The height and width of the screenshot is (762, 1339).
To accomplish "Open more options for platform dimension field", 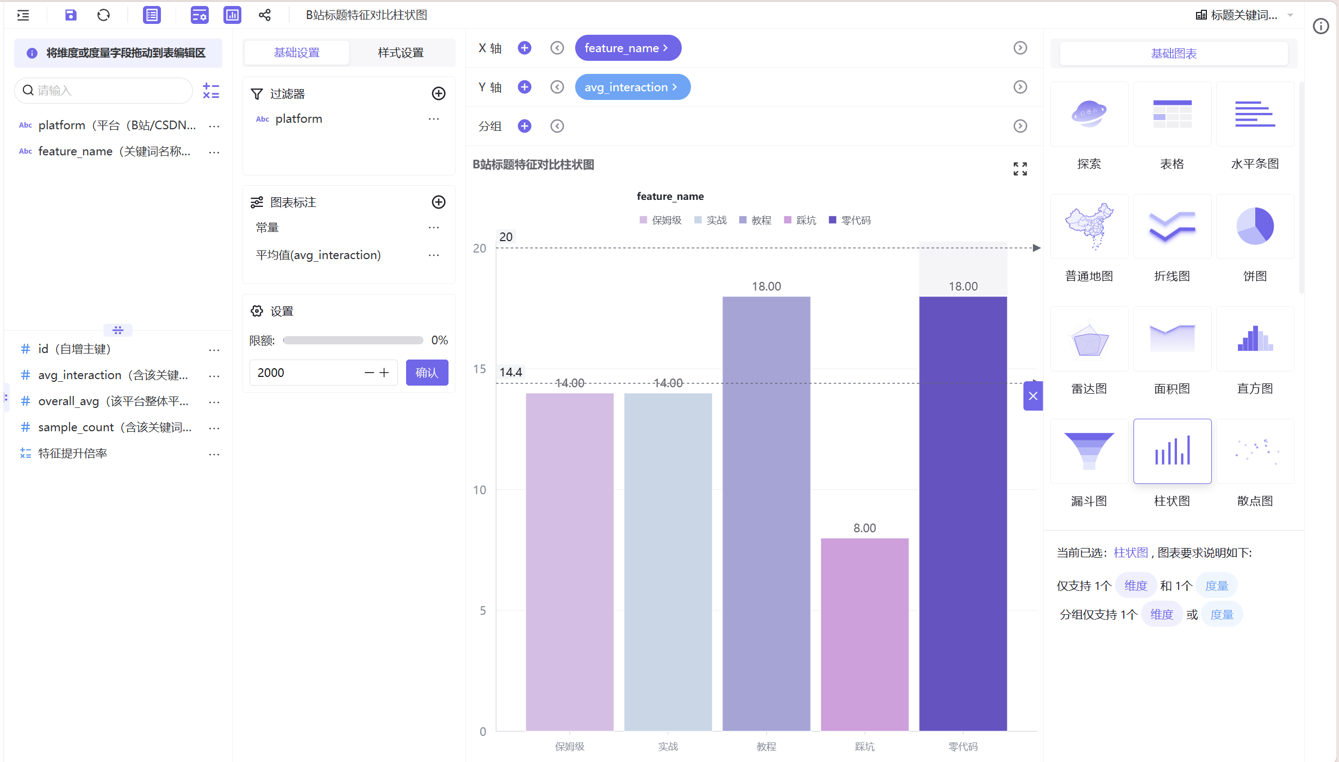I will pyautogui.click(x=214, y=126).
